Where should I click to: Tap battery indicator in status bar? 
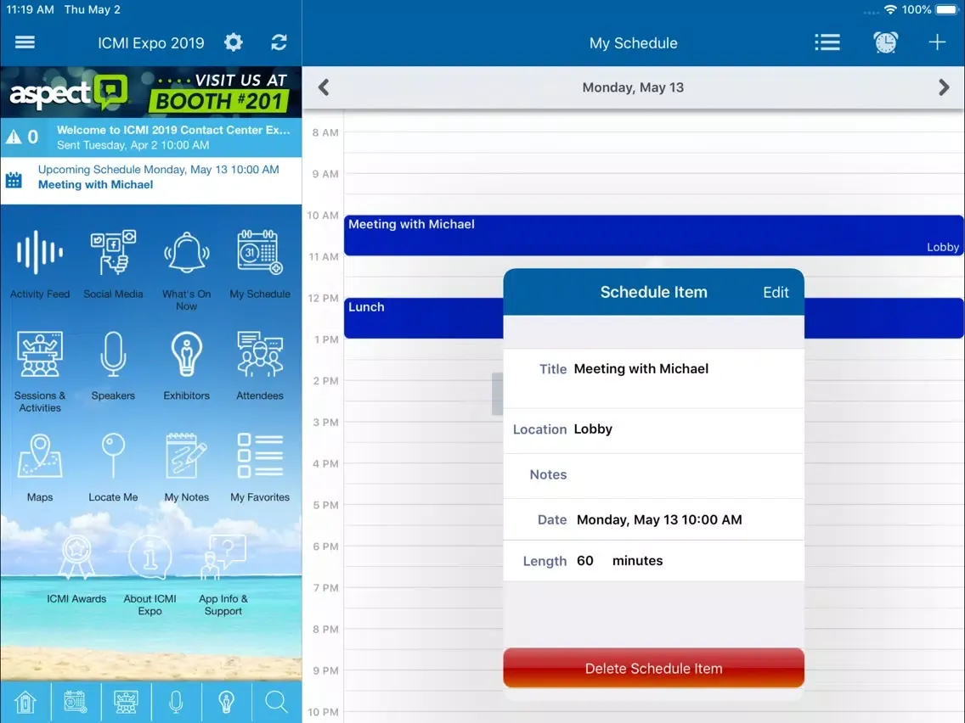pyautogui.click(x=946, y=10)
